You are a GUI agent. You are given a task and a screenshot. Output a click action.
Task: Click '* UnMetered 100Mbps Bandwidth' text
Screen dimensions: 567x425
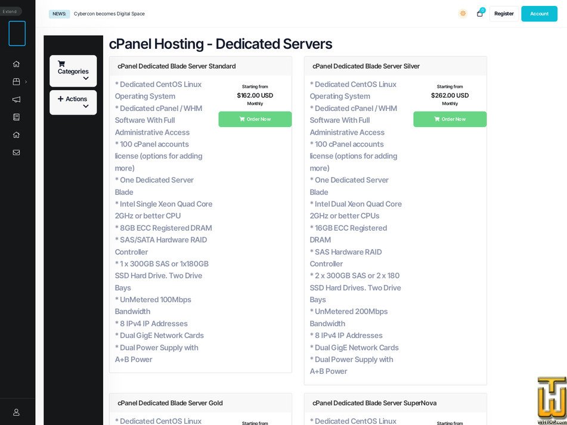coord(153,305)
